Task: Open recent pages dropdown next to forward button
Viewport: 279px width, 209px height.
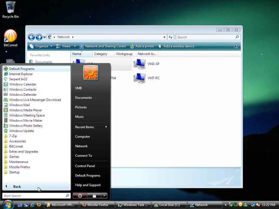Action: (44, 37)
